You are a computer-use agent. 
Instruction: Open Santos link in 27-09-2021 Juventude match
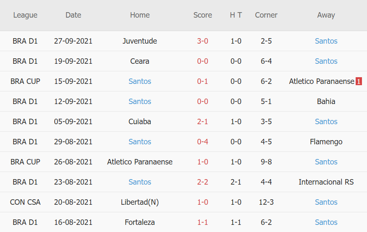click(x=326, y=41)
